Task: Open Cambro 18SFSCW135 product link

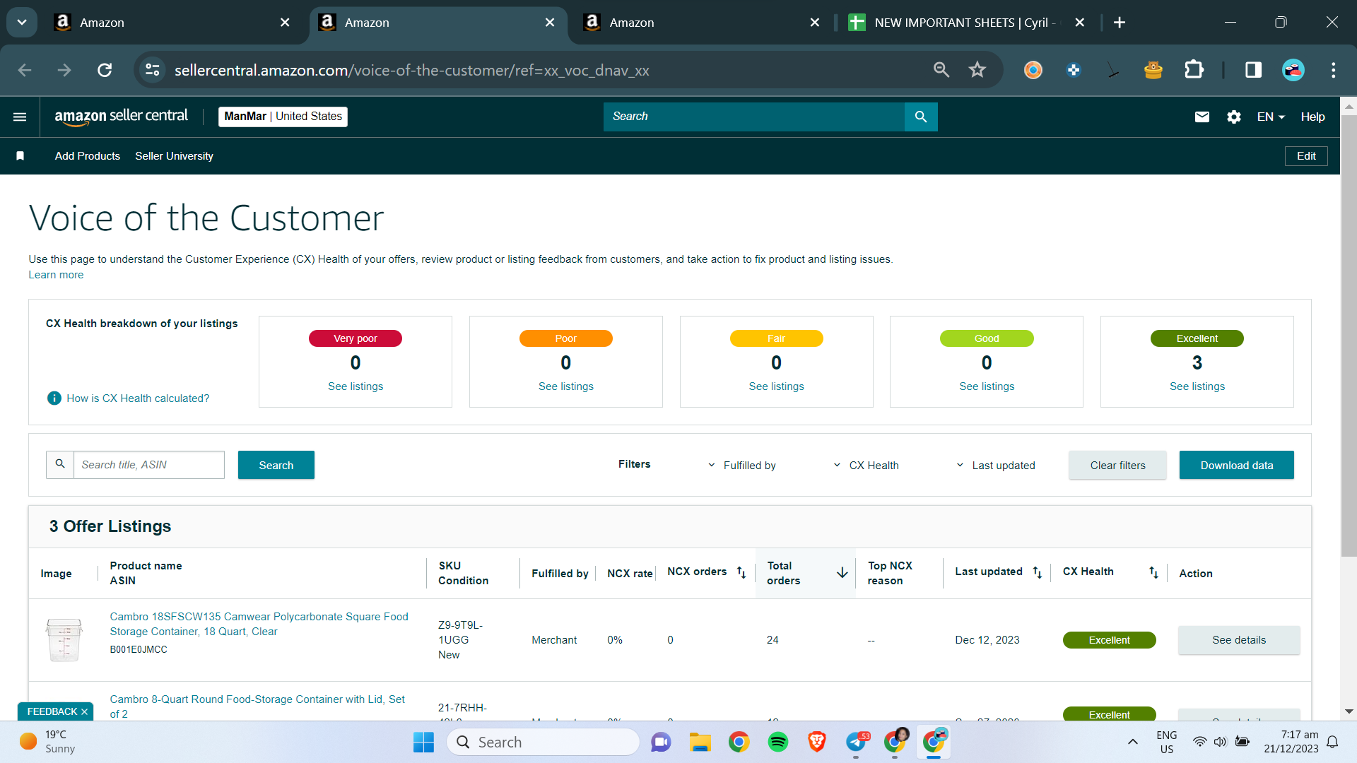Action: [x=259, y=624]
